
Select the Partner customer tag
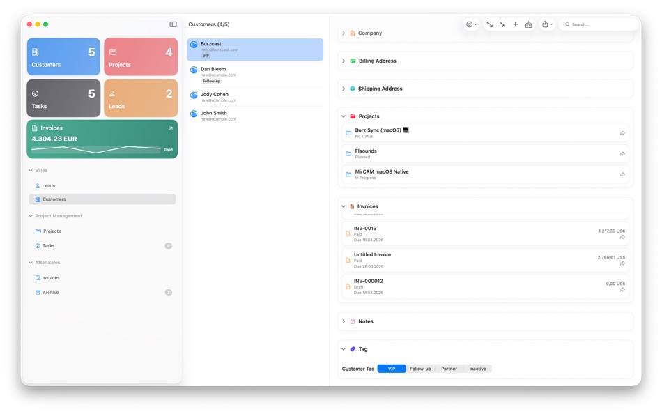pyautogui.click(x=449, y=369)
